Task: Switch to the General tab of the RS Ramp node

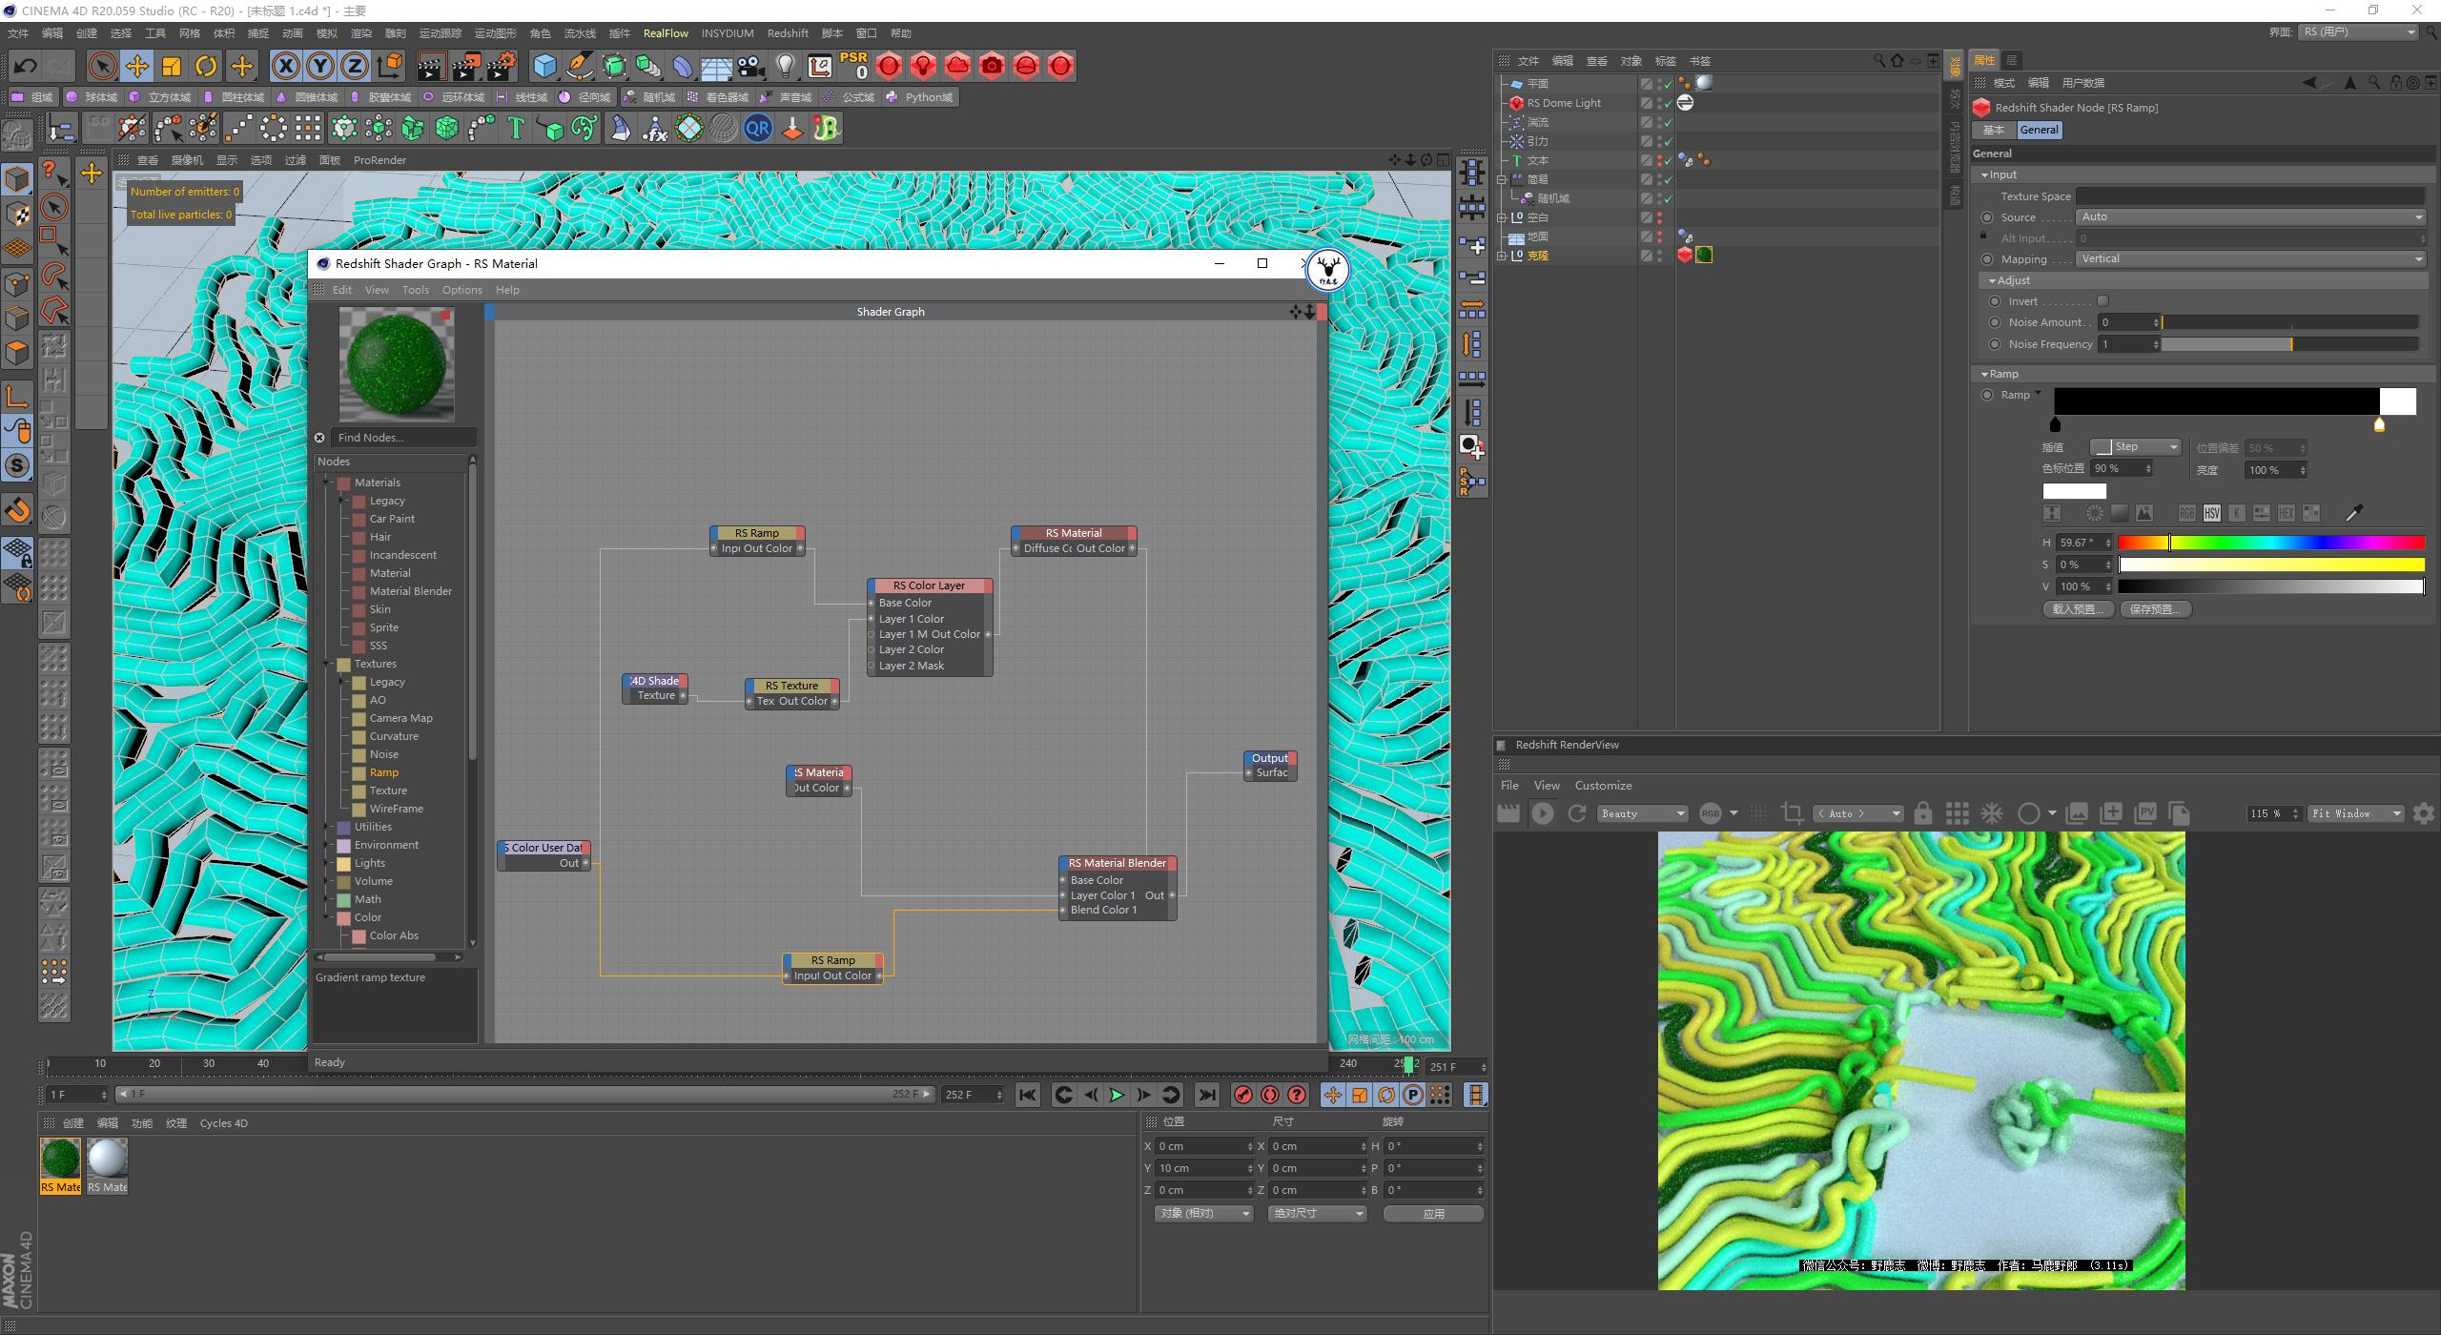Action: tap(2040, 130)
